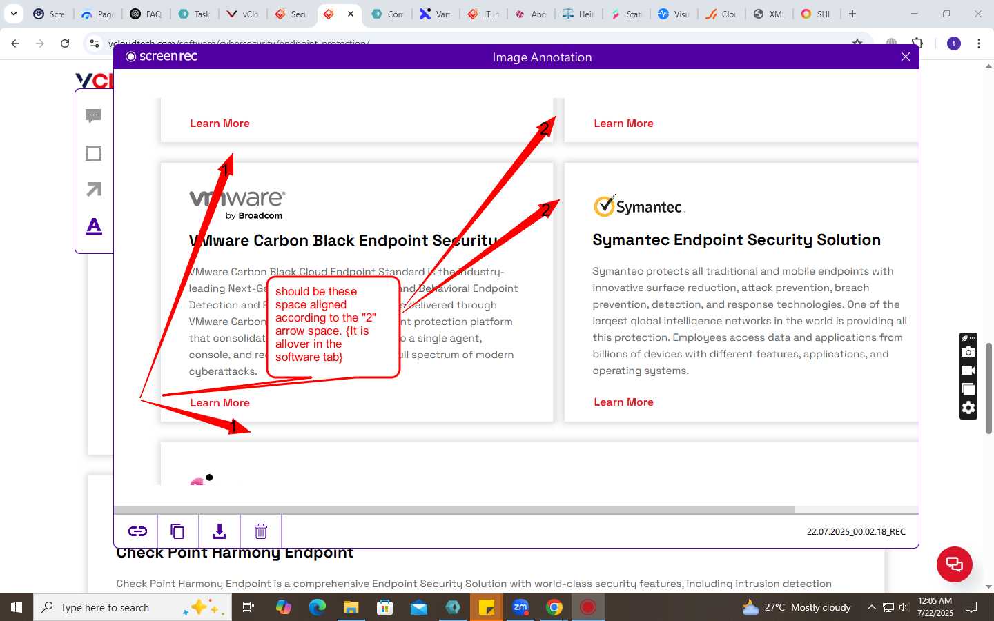The width and height of the screenshot is (994, 621).
Task: Copy the annotated image to clipboard
Action: tap(177, 531)
